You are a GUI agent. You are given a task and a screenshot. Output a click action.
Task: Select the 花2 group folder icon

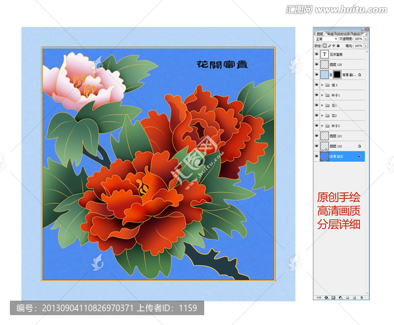tap(327, 116)
